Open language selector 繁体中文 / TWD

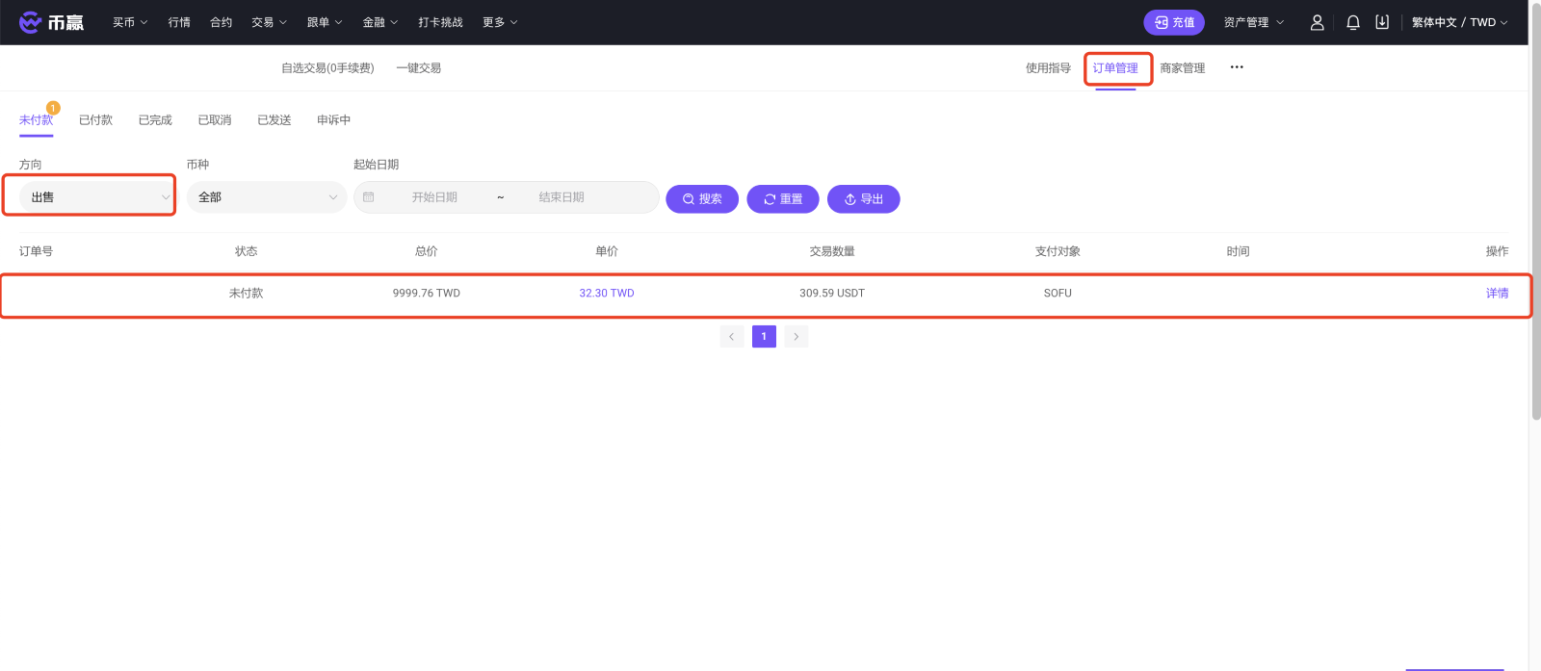1460,22
